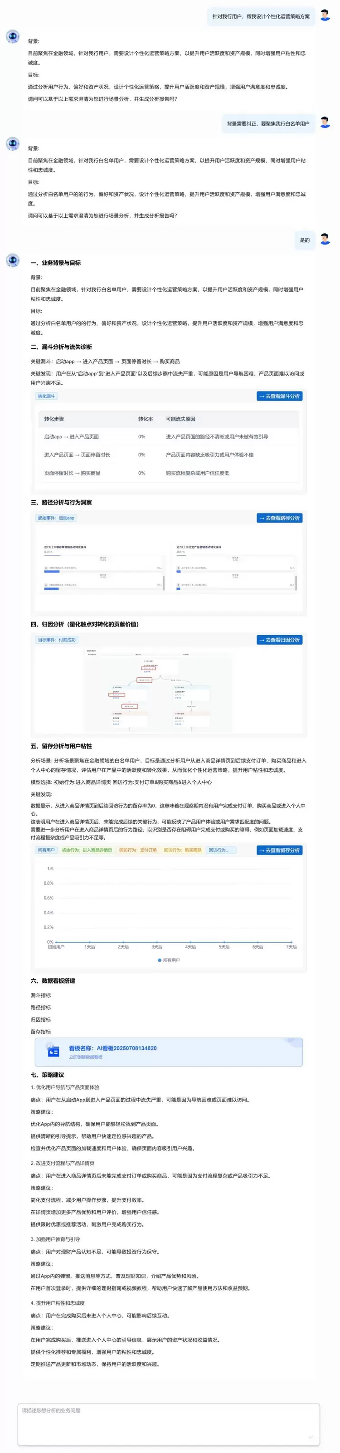340x1453 pixels.
Task: Open attribution analysis via 去查看归因分析
Action: 279,640
